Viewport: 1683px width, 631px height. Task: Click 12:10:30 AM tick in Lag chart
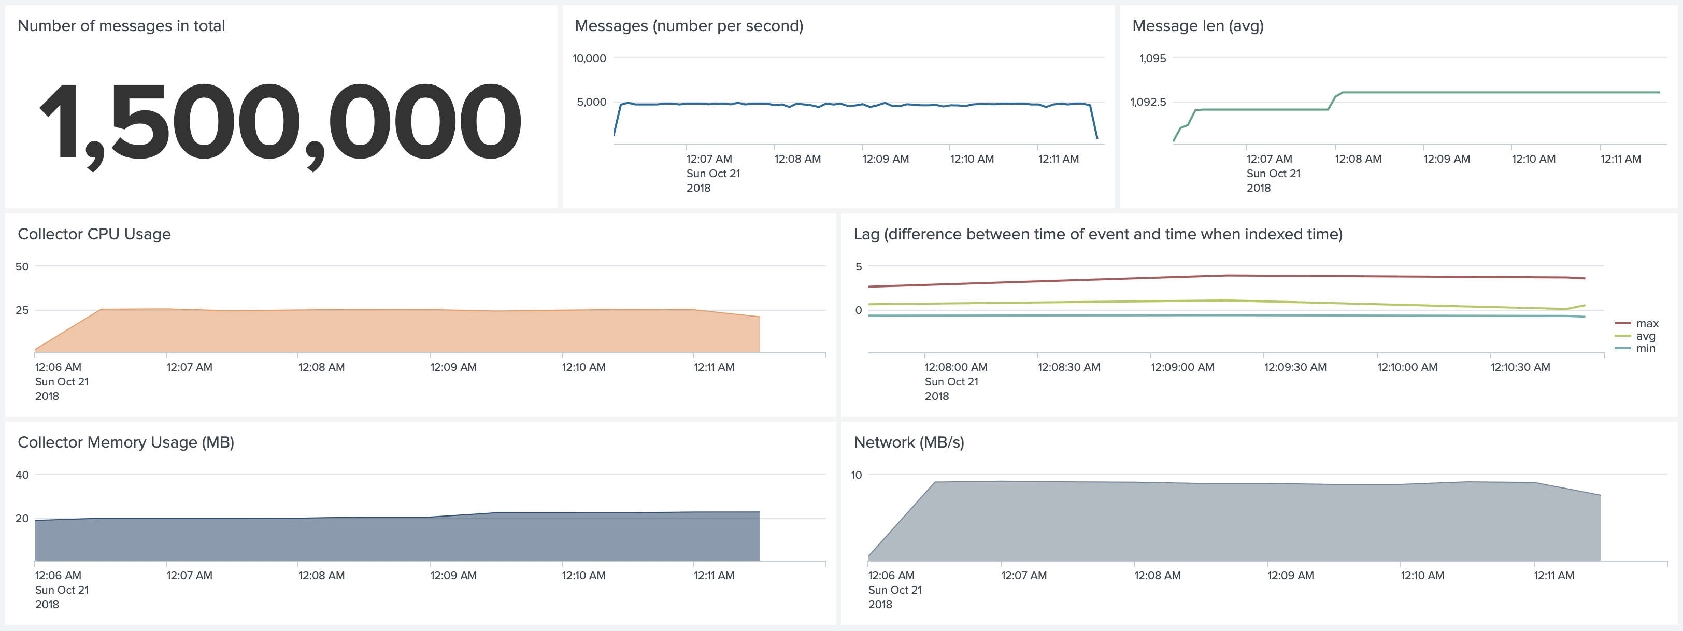tap(1520, 367)
